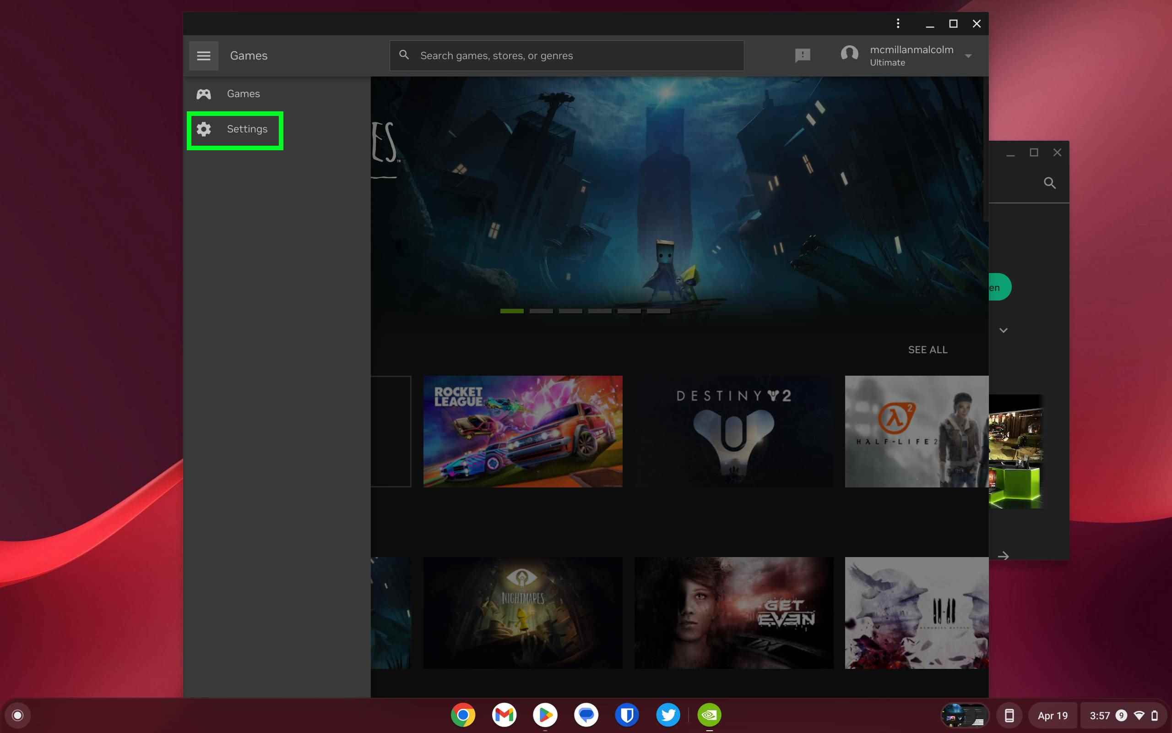The height and width of the screenshot is (733, 1172).
Task: Select the first carousel dot indicator
Action: 511,311
